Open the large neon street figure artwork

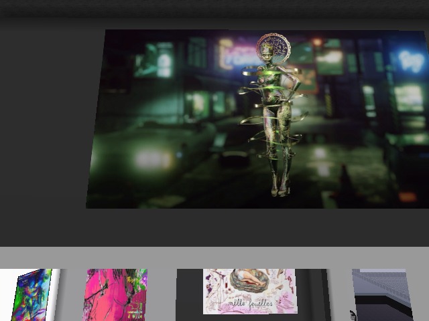[x=257, y=119]
